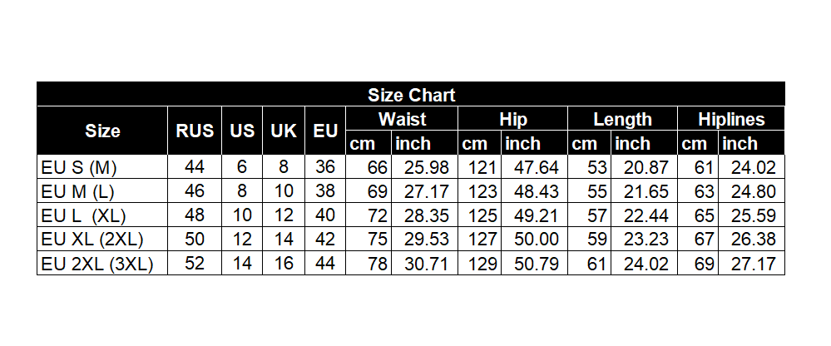Image resolution: width=831 pixels, height=346 pixels.
Task: Click the Size column header
Action: (102, 131)
